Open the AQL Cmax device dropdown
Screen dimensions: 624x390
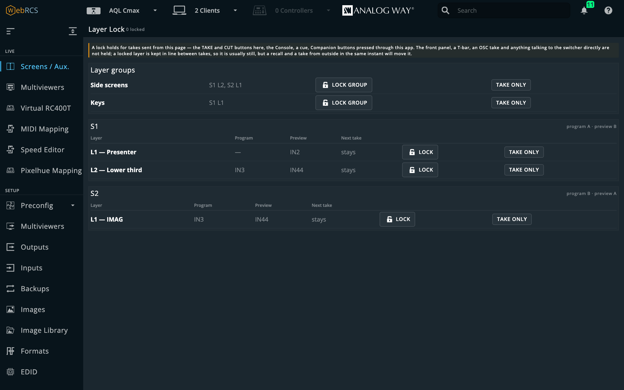pos(155,10)
